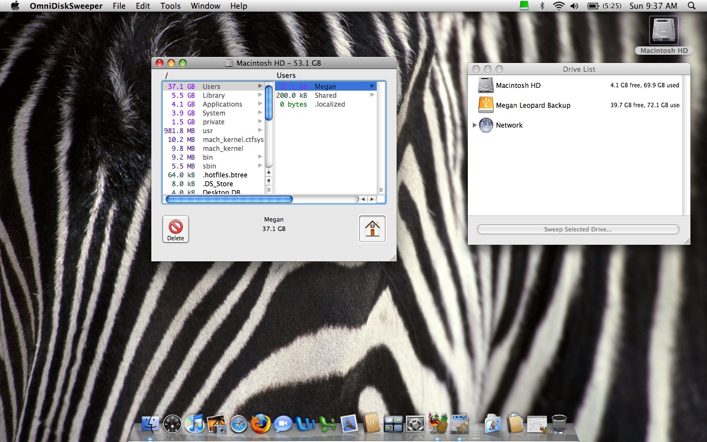Expand the bin folder arrow
Image resolution: width=707 pixels, height=442 pixels.
pyautogui.click(x=260, y=157)
